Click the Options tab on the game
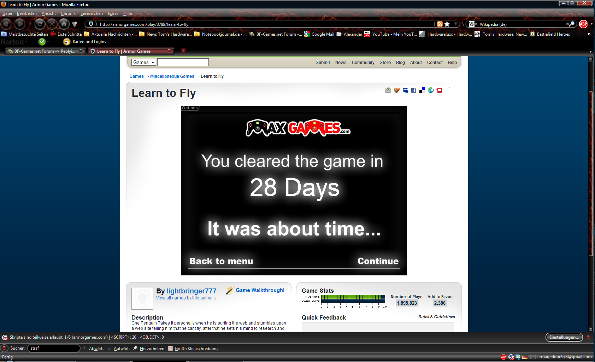The image size is (595, 362). coord(190,108)
